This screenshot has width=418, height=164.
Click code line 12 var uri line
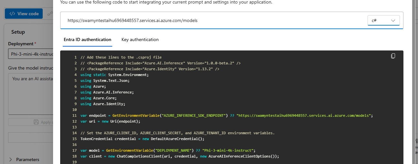click(x=110, y=121)
